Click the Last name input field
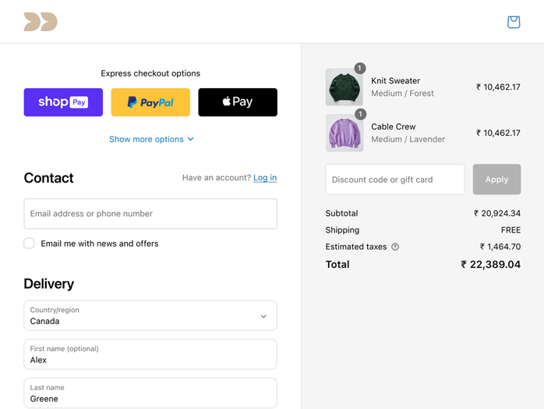This screenshot has height=409, width=544. click(x=150, y=393)
